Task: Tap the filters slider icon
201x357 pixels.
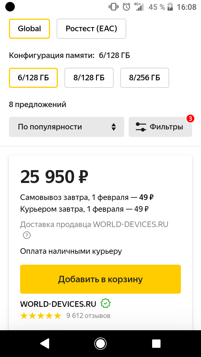Action: pos(141,127)
